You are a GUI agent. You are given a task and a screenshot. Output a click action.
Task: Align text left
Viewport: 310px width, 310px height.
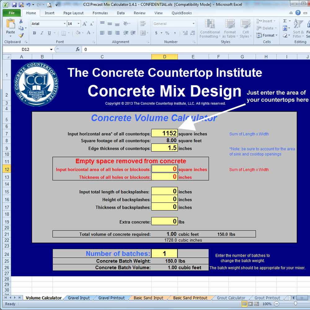coord(102,33)
